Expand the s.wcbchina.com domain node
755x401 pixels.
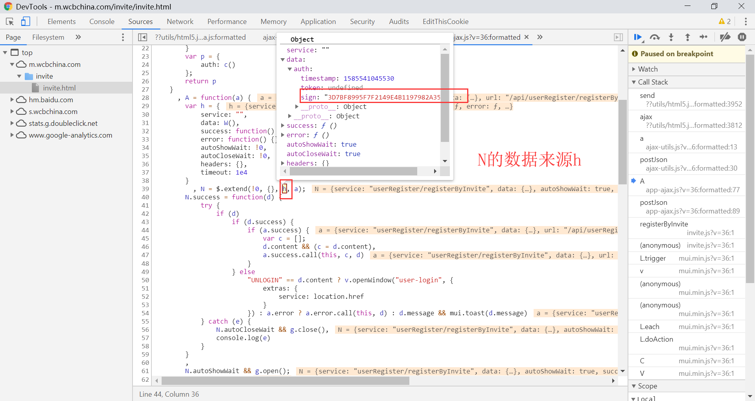click(x=12, y=112)
